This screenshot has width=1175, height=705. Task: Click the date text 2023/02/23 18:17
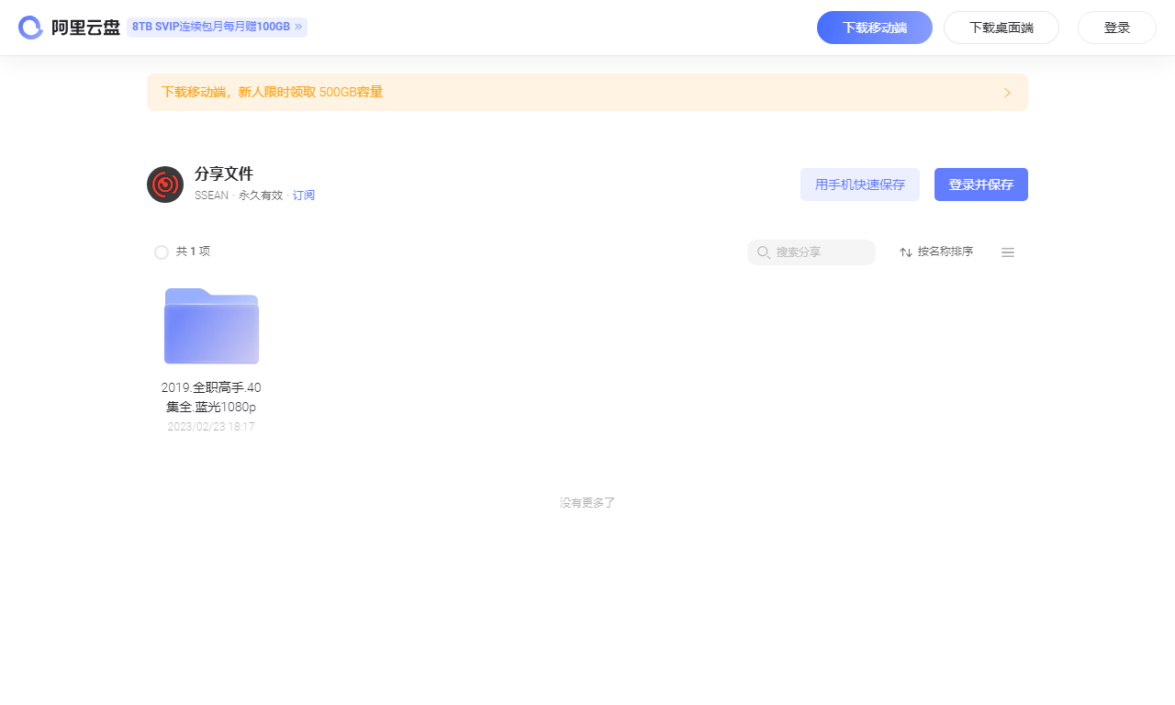pyautogui.click(x=211, y=427)
